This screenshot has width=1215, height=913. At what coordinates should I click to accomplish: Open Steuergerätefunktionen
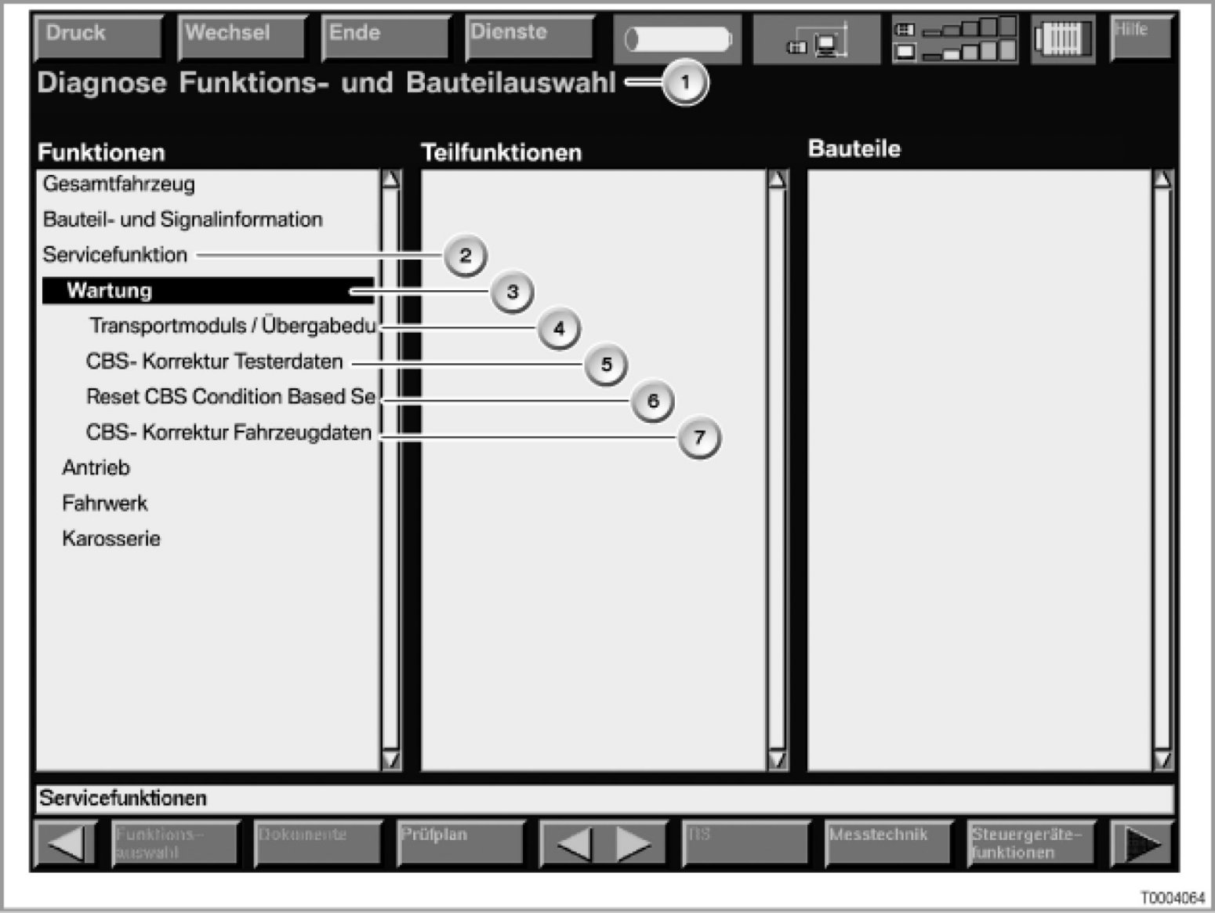pyautogui.click(x=1031, y=844)
